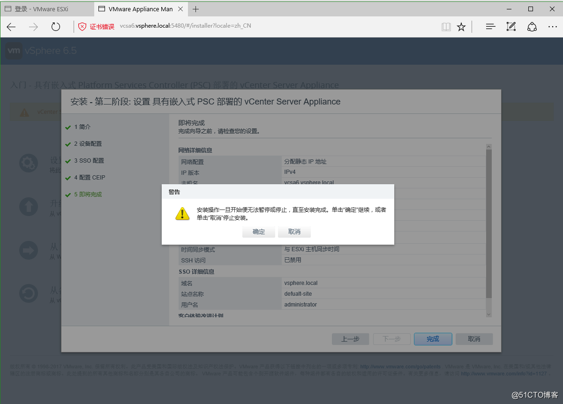Image resolution: width=563 pixels, height=404 pixels.
Task: Click the migrate right-arrow icon behind wizard
Action: click(29, 250)
